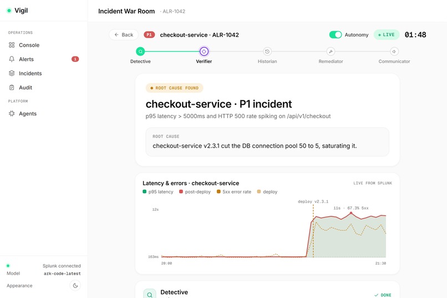Viewport: 447px width, 298px height.
Task: Click the 20:00 time axis label
Action: (166, 264)
